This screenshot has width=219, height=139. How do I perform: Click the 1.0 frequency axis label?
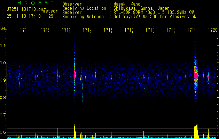[x=3, y=63]
